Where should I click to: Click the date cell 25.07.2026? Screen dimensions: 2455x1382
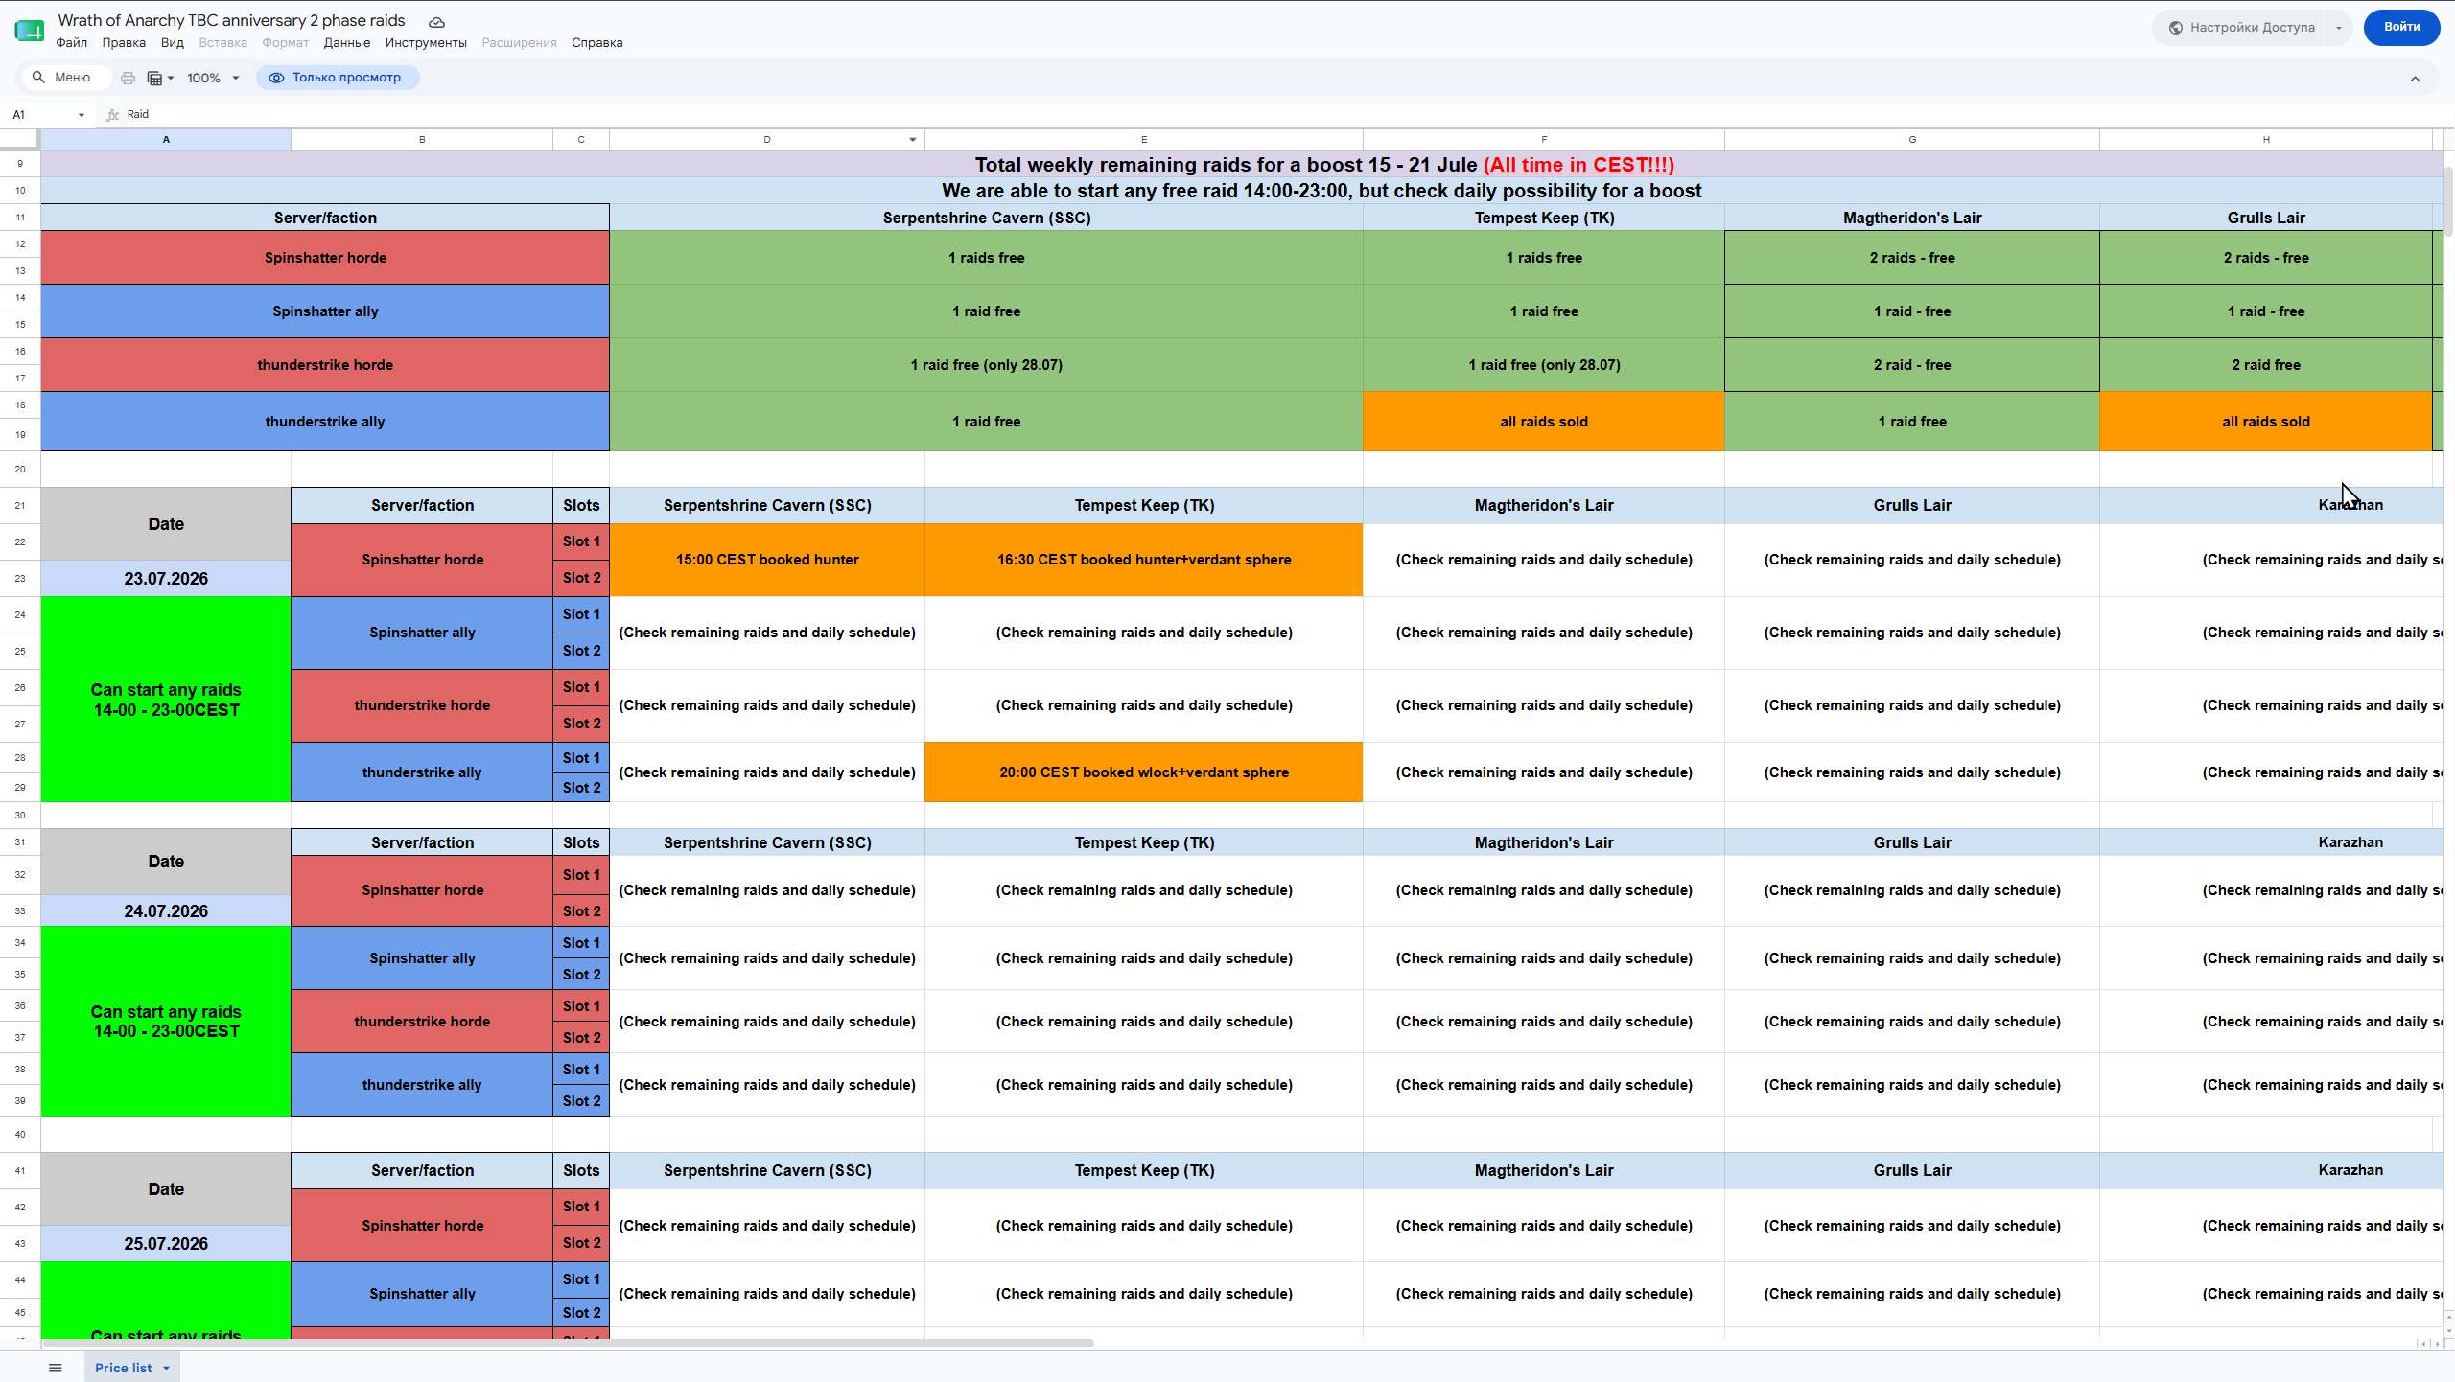point(166,1244)
